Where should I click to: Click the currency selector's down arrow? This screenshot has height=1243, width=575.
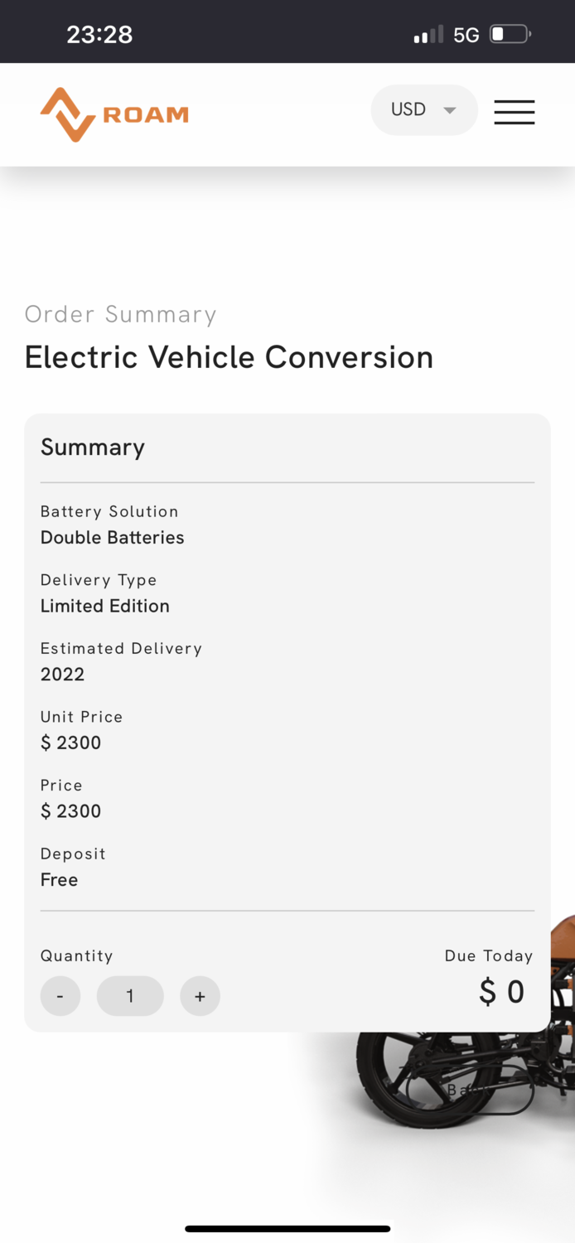coord(450,110)
